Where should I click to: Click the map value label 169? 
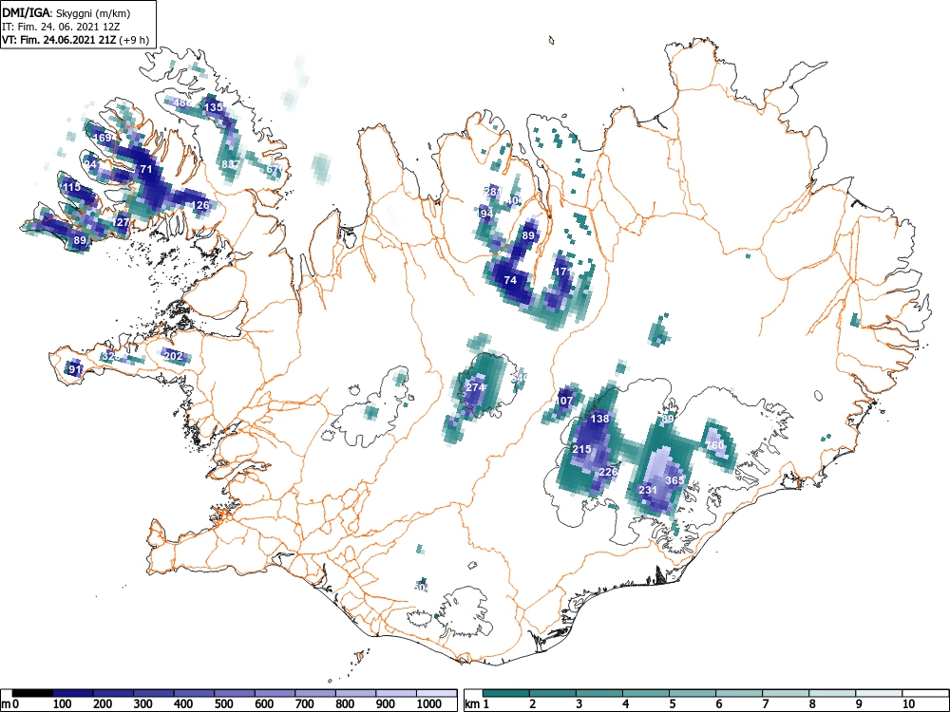coord(103,138)
